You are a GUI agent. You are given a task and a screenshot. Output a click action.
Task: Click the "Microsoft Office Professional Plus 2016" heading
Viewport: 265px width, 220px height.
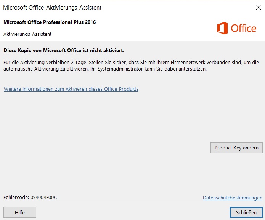point(50,22)
